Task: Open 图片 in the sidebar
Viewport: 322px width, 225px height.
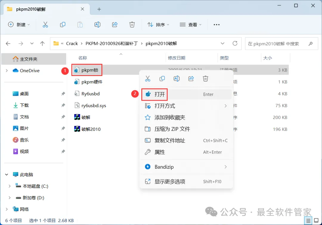Action: pyautogui.click(x=24, y=128)
